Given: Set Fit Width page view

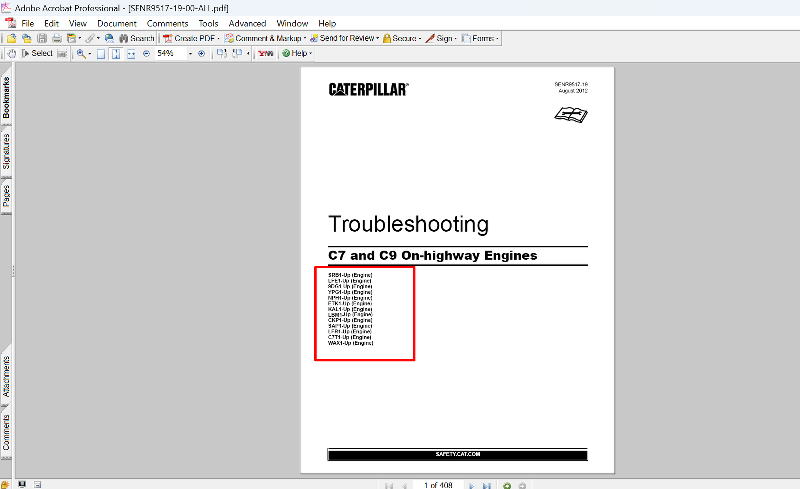Looking at the screenshot, I should (x=131, y=54).
